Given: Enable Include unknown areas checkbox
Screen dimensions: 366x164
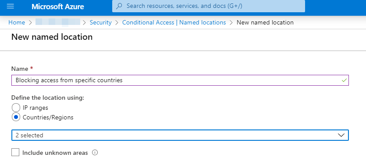Looking at the screenshot, I should (15, 153).
